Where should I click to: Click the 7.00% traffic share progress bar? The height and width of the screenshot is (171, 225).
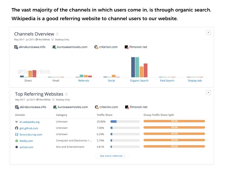coord(125,128)
